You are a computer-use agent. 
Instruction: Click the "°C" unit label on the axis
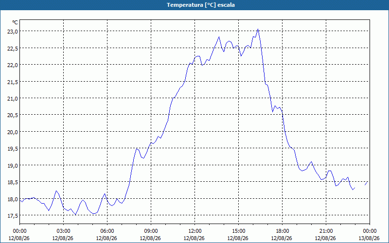(x=15, y=22)
